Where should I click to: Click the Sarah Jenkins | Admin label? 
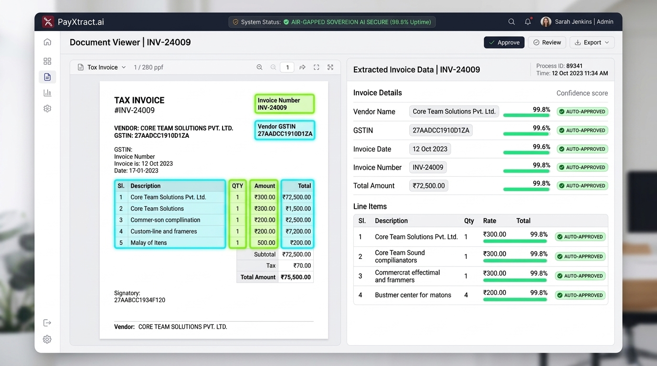[584, 21]
